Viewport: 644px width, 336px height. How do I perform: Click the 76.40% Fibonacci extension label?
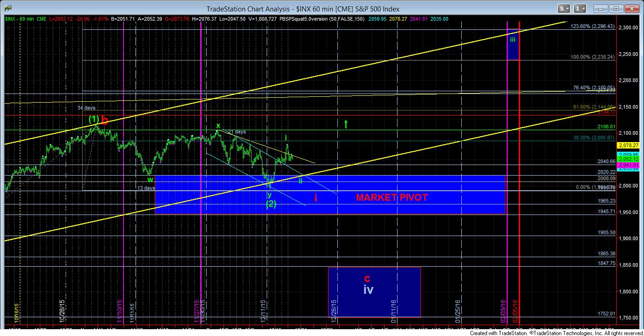pyautogui.click(x=593, y=88)
